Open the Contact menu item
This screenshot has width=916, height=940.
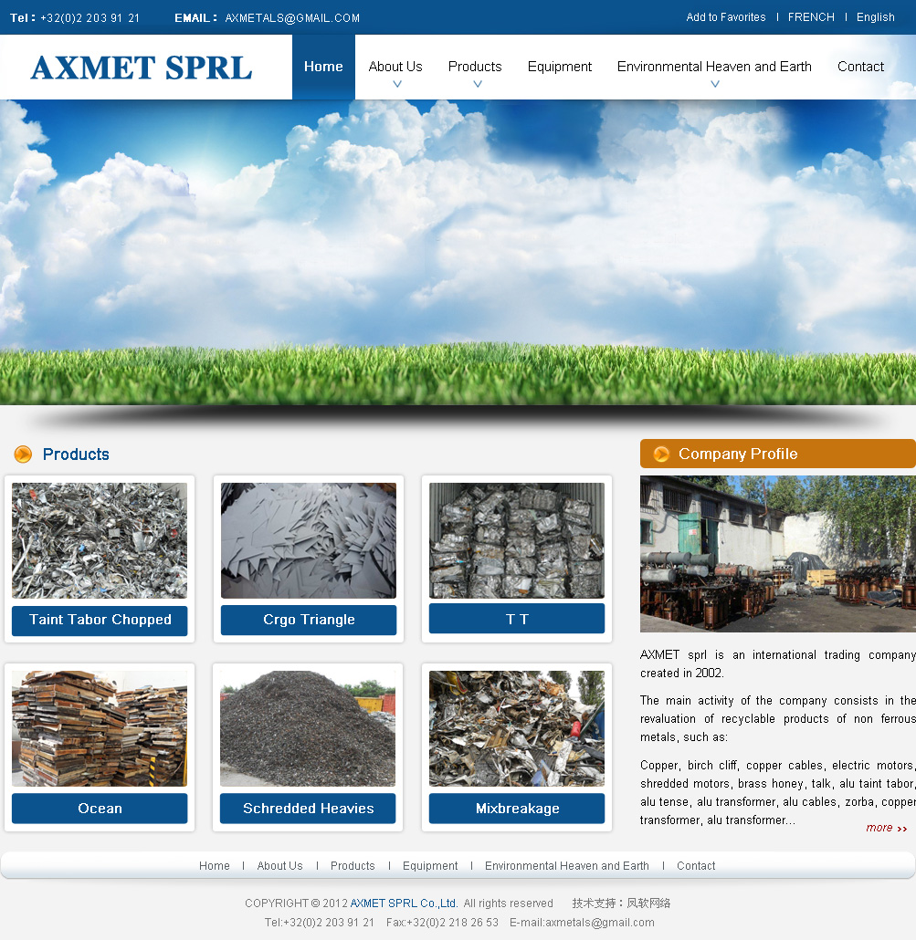pos(860,67)
